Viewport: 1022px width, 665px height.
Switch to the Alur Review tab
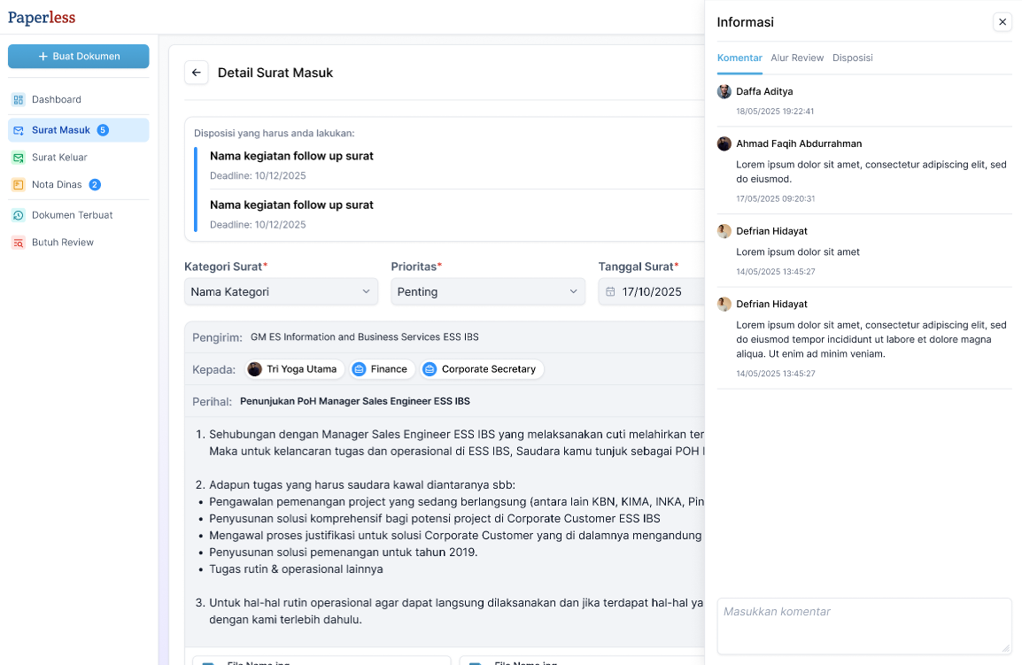point(796,58)
